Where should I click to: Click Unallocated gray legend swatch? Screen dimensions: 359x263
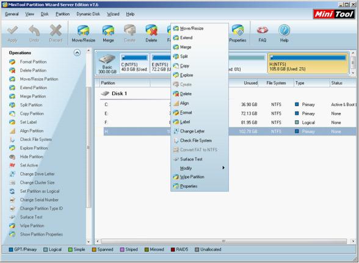(197, 250)
